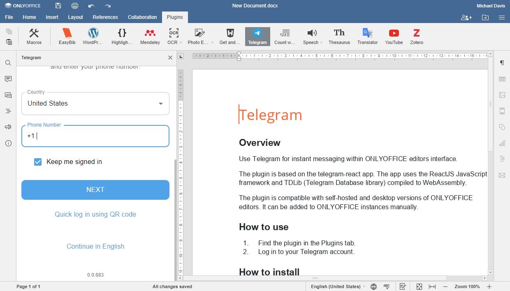Uncheck Keep me signed in checkbox

click(38, 162)
